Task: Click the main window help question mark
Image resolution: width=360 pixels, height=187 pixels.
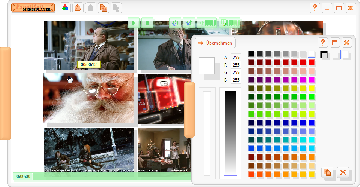Action: 315,8
